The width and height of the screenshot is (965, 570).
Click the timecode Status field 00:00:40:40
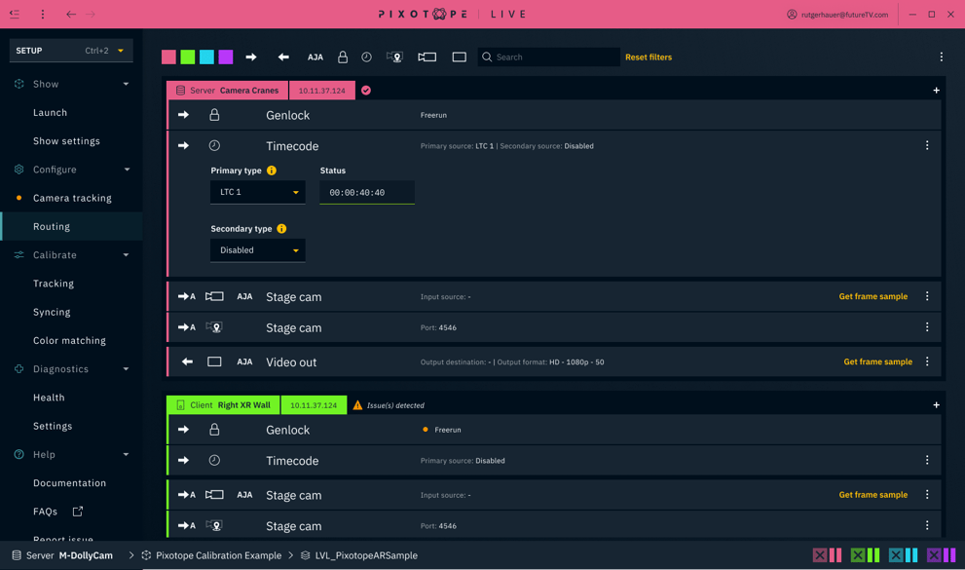click(367, 193)
